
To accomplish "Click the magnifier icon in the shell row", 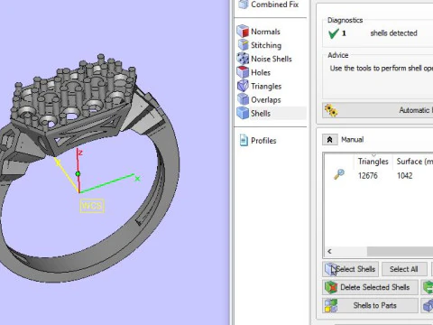I will point(339,174).
